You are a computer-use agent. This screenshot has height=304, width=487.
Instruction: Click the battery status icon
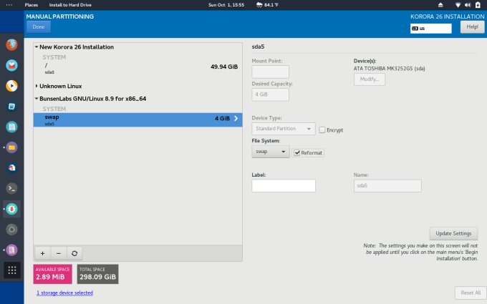pyautogui.click(x=478, y=5)
